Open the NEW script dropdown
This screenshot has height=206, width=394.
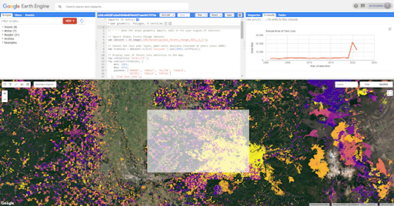pyautogui.click(x=70, y=21)
